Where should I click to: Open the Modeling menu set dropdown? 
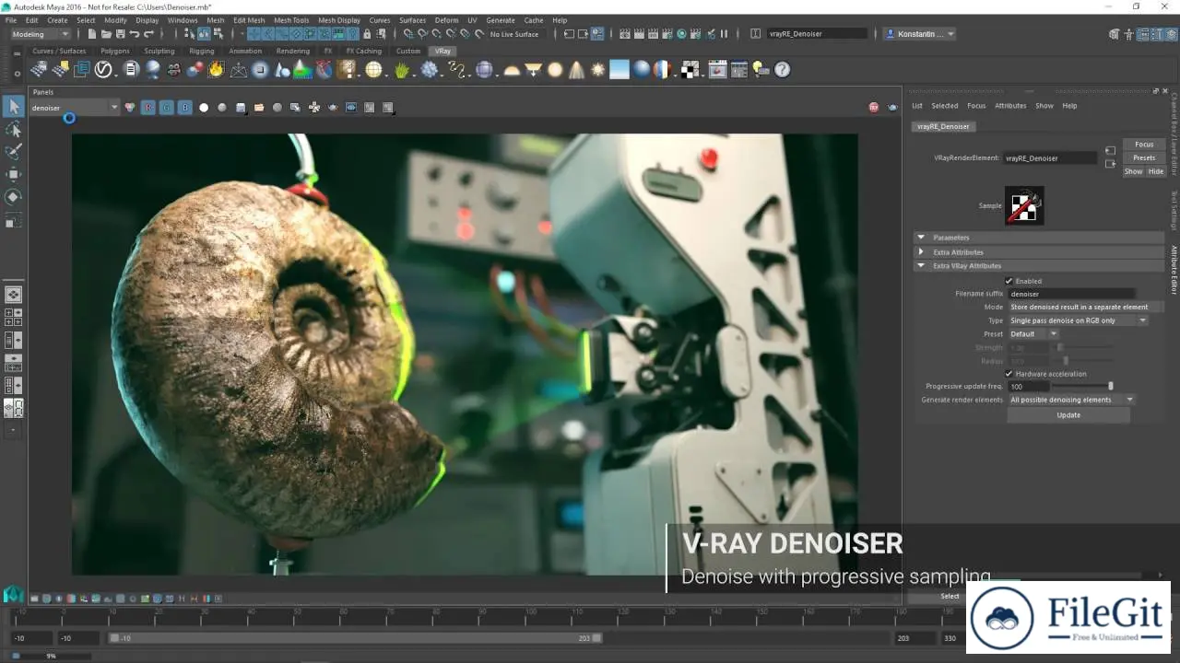[41, 34]
